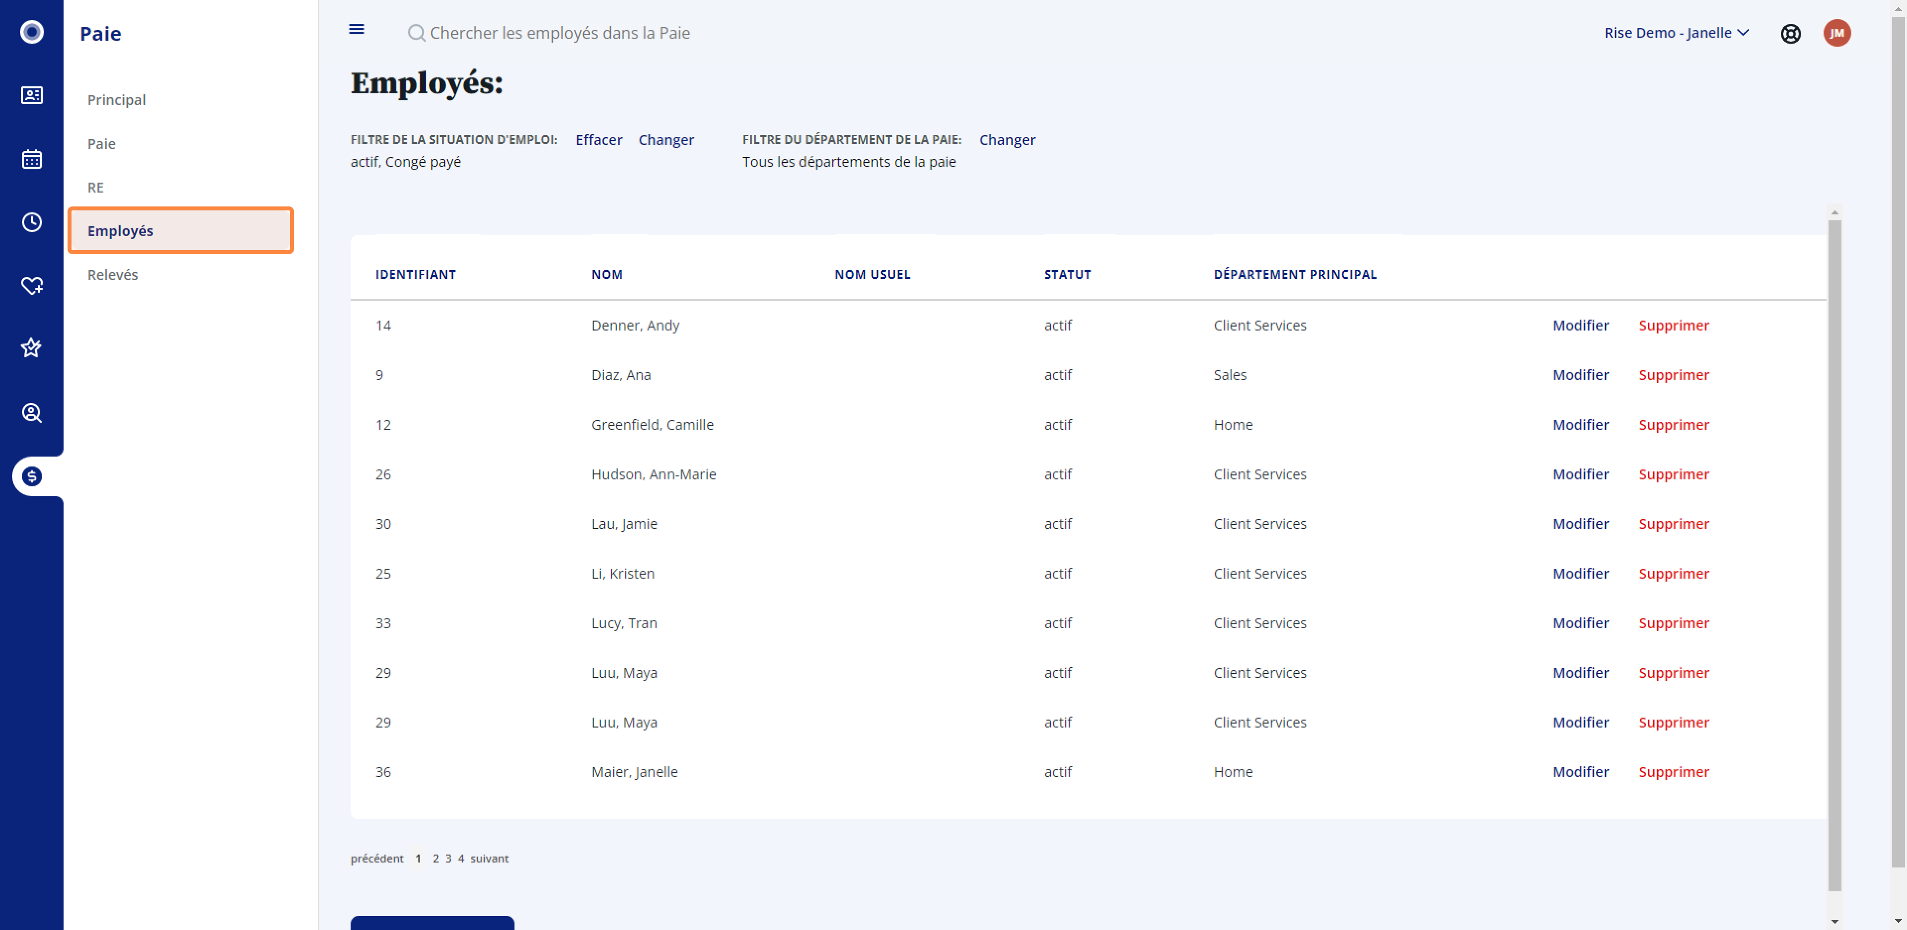Click the Rise logo icon

31,32
